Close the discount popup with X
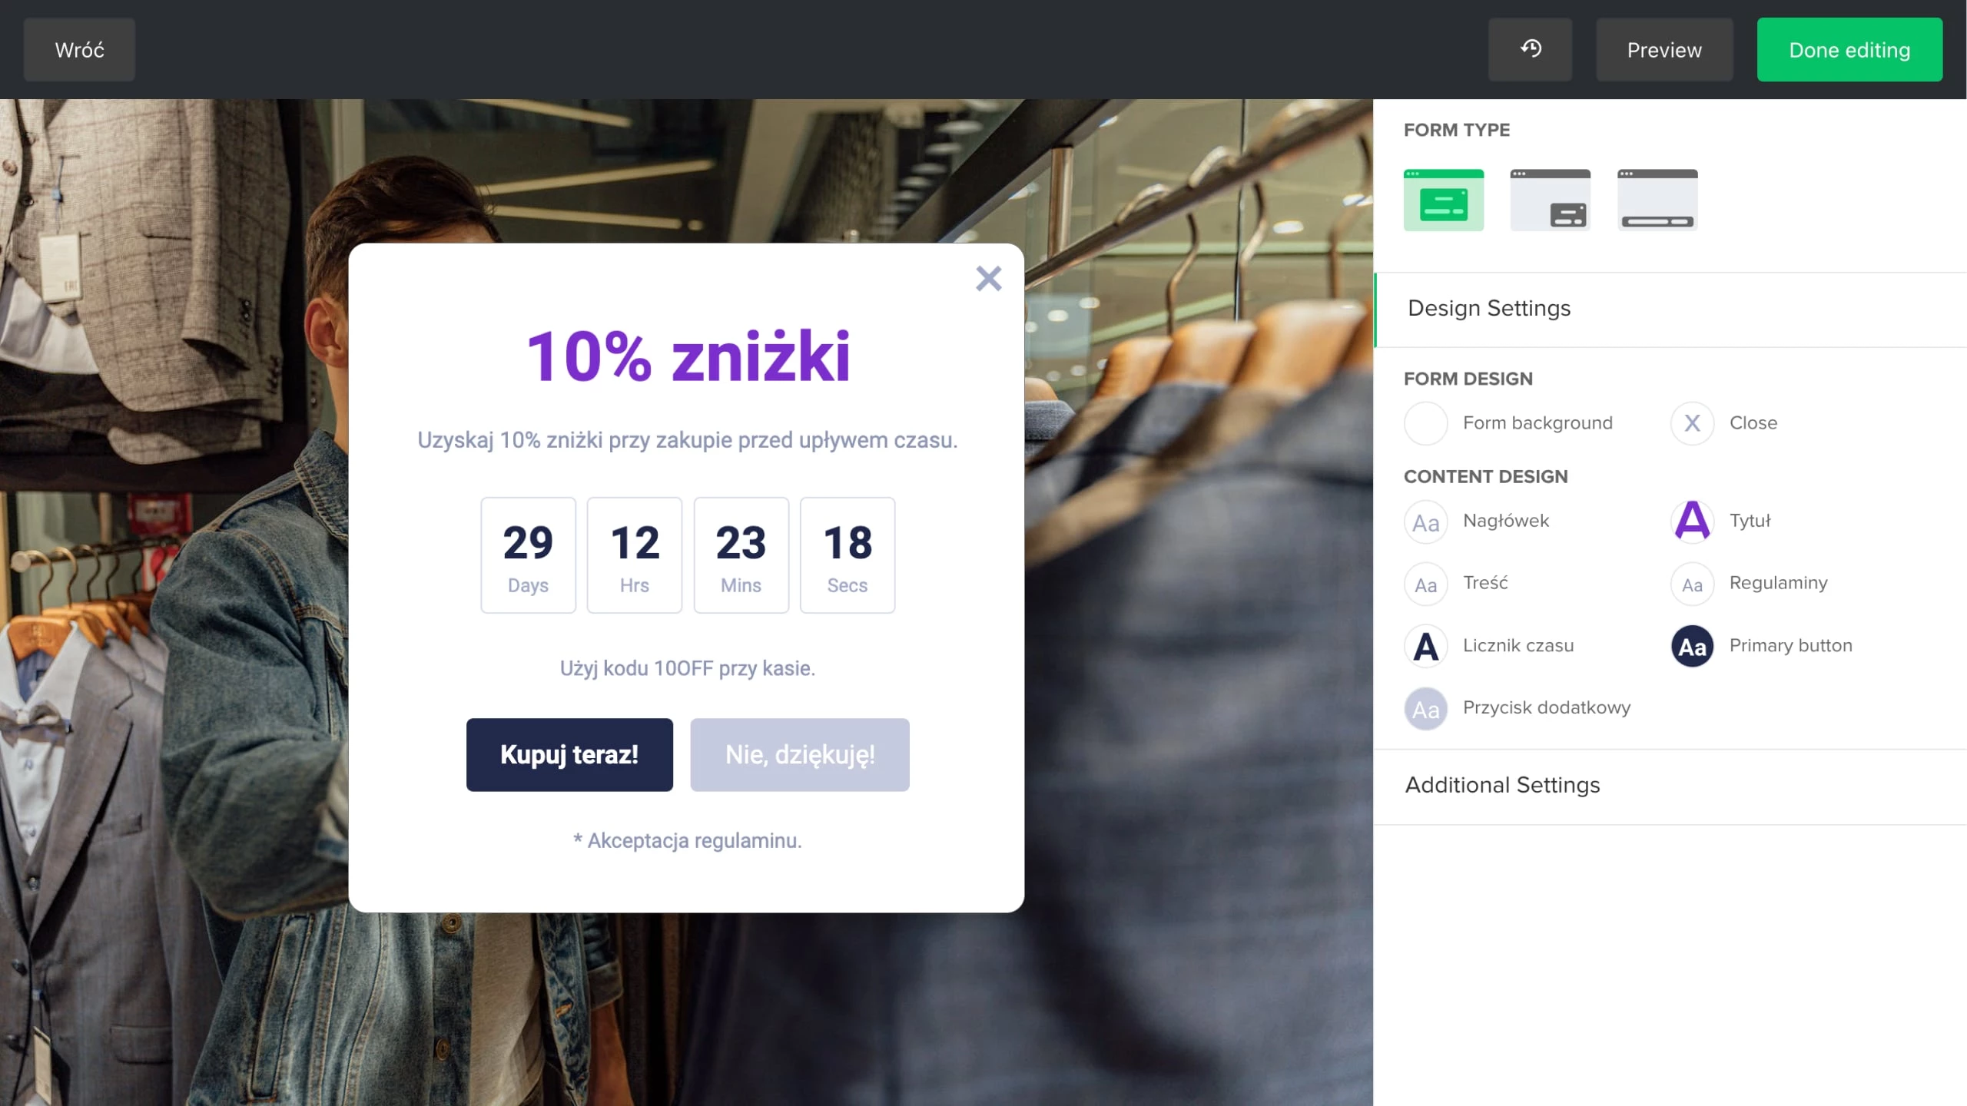 point(988,279)
